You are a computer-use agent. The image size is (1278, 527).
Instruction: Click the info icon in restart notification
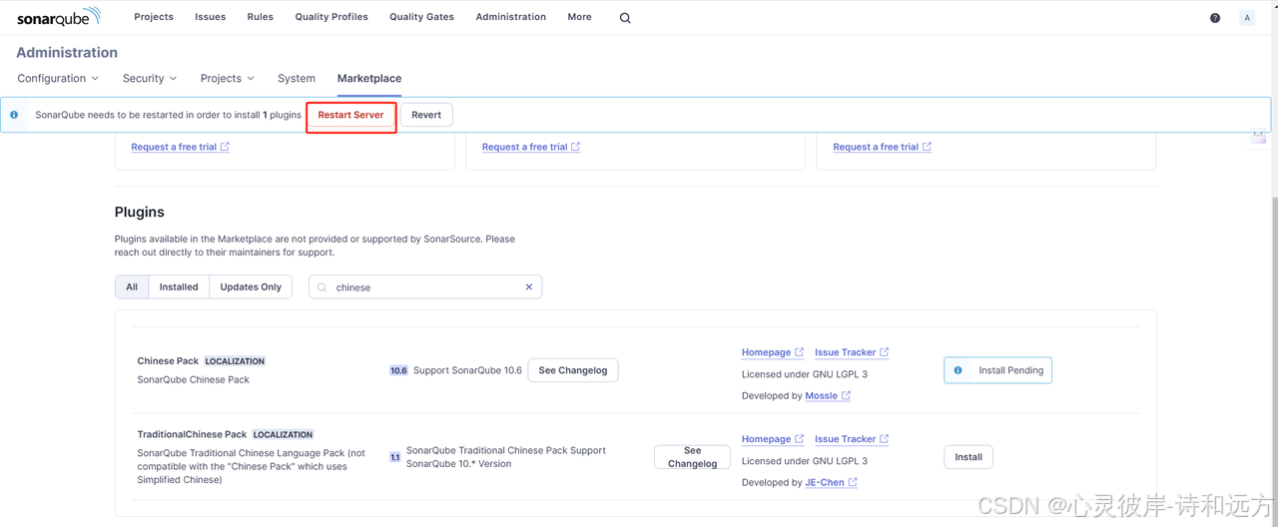[x=14, y=115]
